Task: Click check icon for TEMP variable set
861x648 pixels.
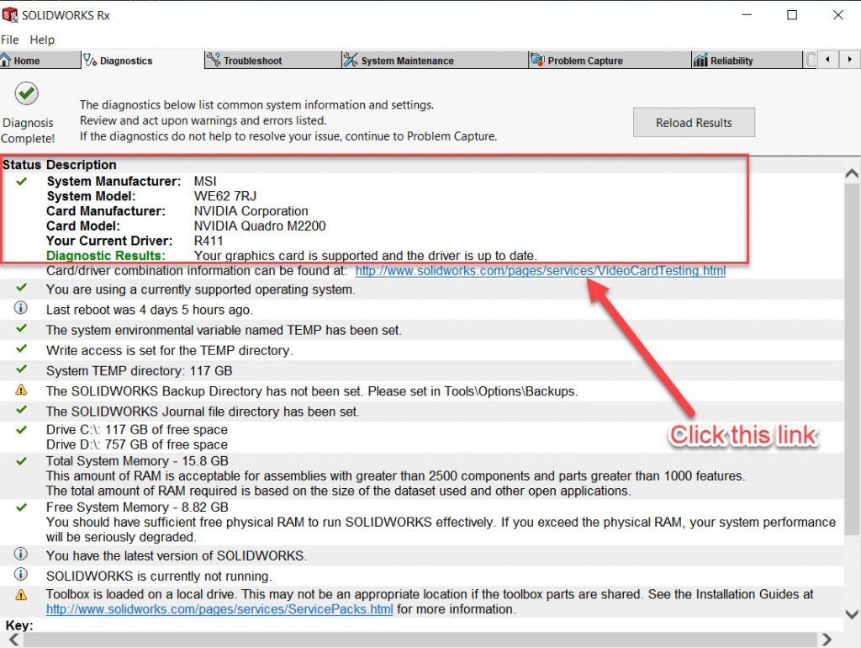Action: (x=21, y=328)
